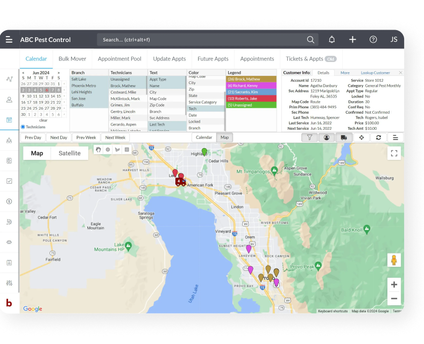The height and width of the screenshot is (344, 424).
Task: Open the sliders settings sidebar icon
Action: tap(9, 283)
